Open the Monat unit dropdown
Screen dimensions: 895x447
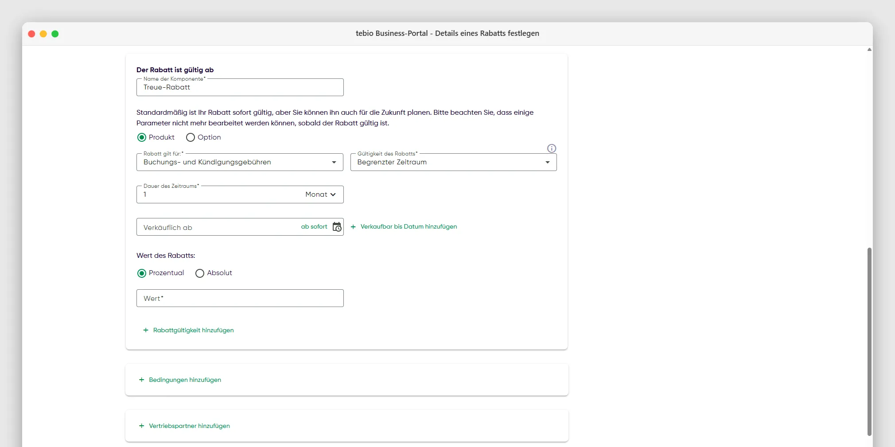[321, 194]
